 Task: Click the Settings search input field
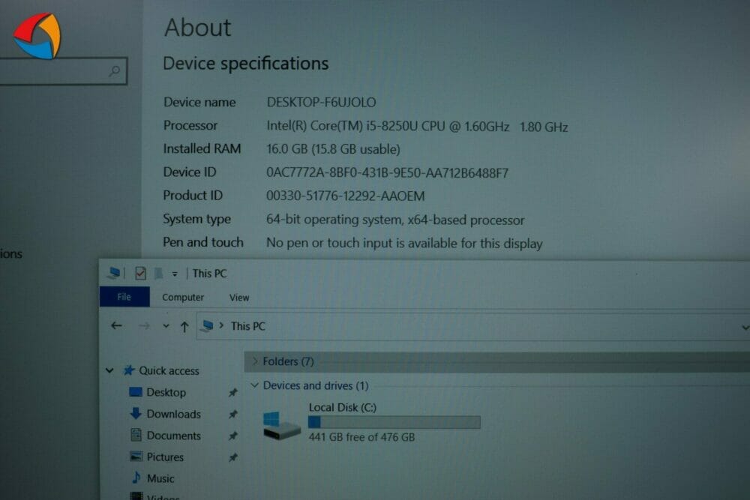tap(62, 71)
